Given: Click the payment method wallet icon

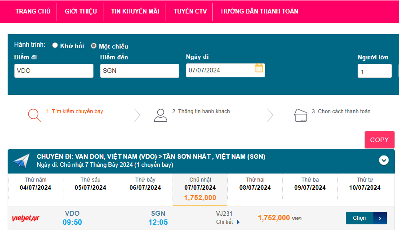Looking at the screenshot, I should coord(301,115).
